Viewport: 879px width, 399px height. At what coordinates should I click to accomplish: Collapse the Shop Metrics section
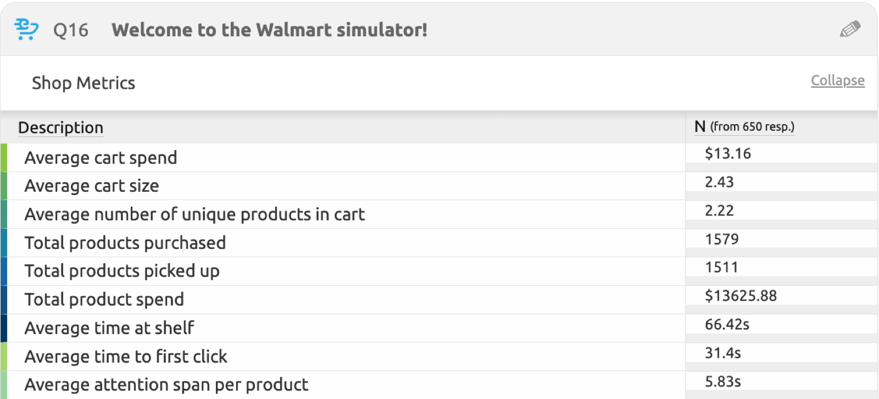click(x=837, y=80)
